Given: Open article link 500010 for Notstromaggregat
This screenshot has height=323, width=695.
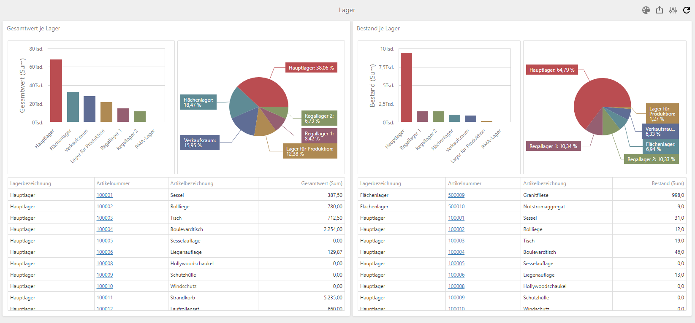Looking at the screenshot, I should (x=456, y=207).
